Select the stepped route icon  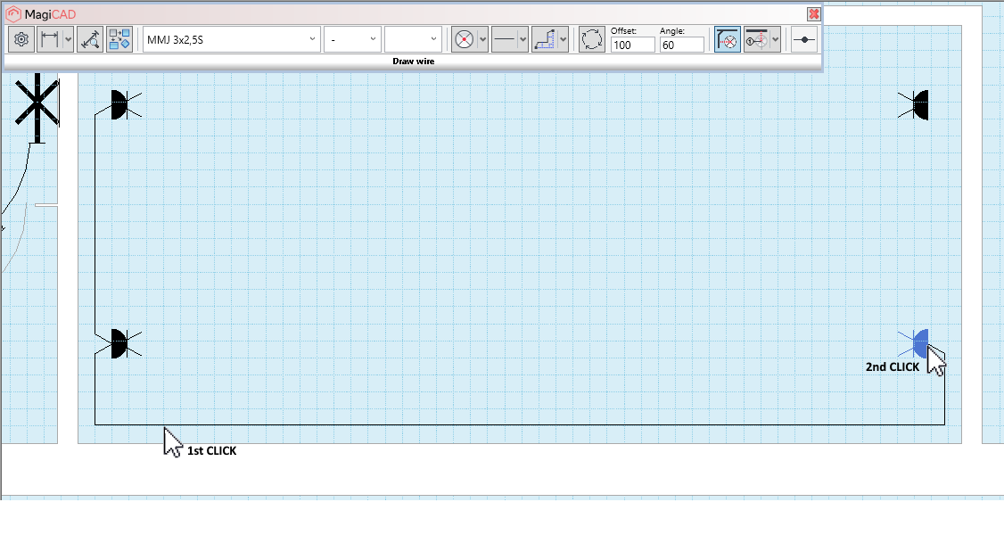(x=545, y=39)
